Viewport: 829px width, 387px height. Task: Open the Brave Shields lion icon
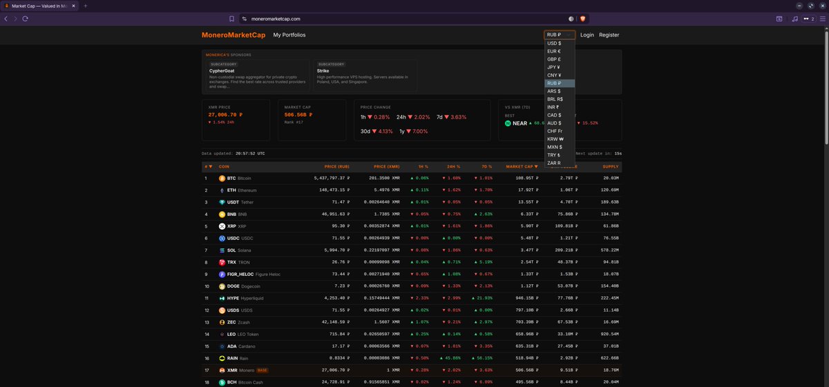click(583, 19)
